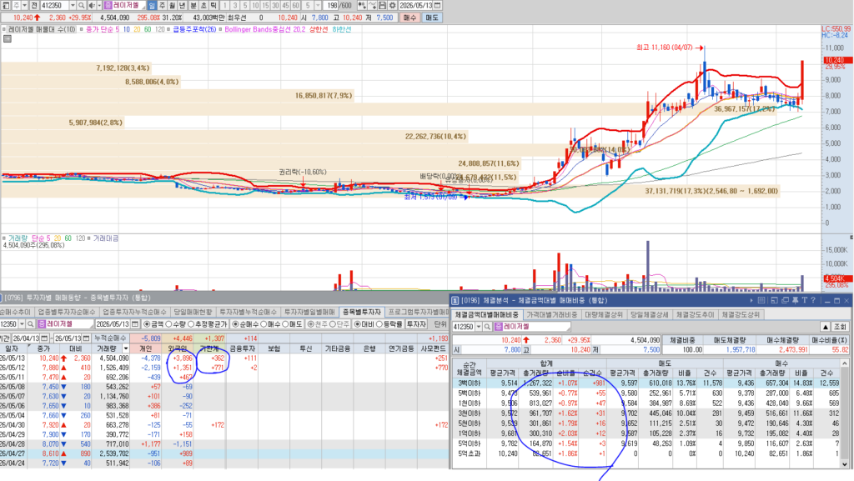Open 업종별투자자순매수 tab

pyautogui.click(x=67, y=312)
